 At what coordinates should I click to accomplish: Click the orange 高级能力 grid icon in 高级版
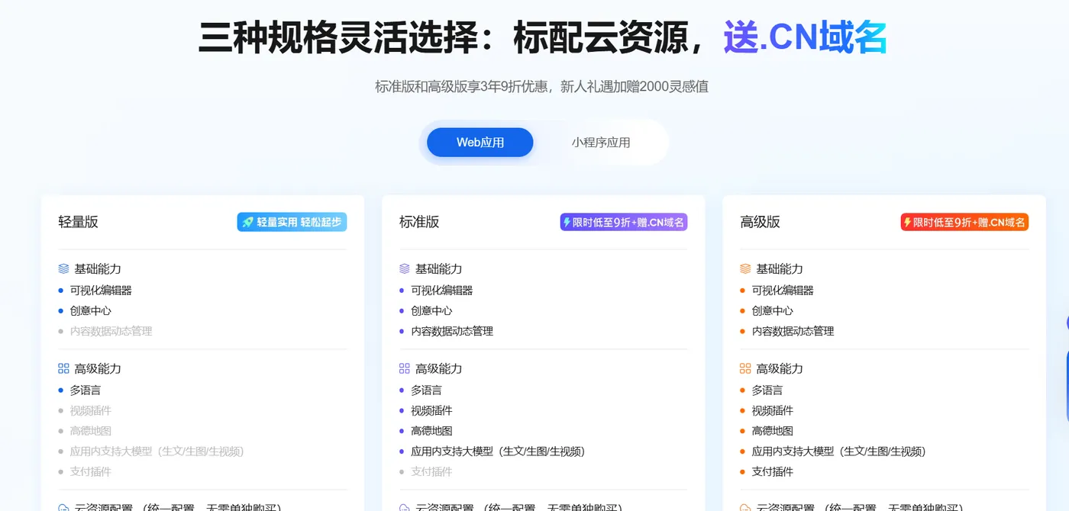coord(746,368)
